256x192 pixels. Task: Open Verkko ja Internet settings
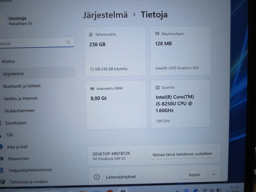[x=21, y=98]
